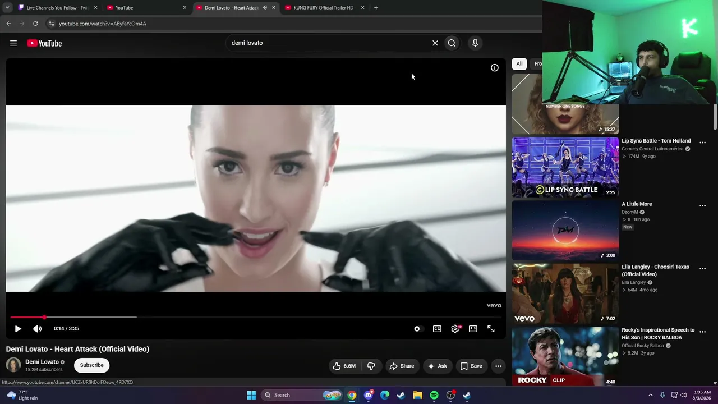Seek along the red video progress bar
This screenshot has height=404, width=718.
(x=256, y=317)
